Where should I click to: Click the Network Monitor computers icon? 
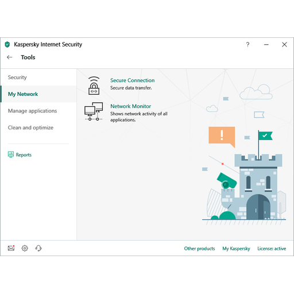tap(94, 111)
